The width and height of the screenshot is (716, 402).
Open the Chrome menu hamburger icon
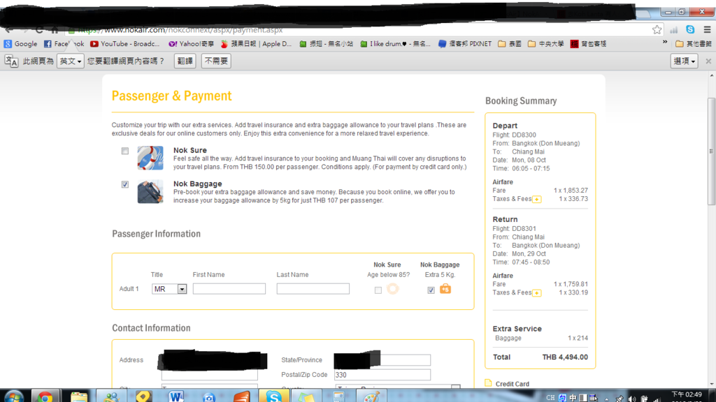(707, 29)
